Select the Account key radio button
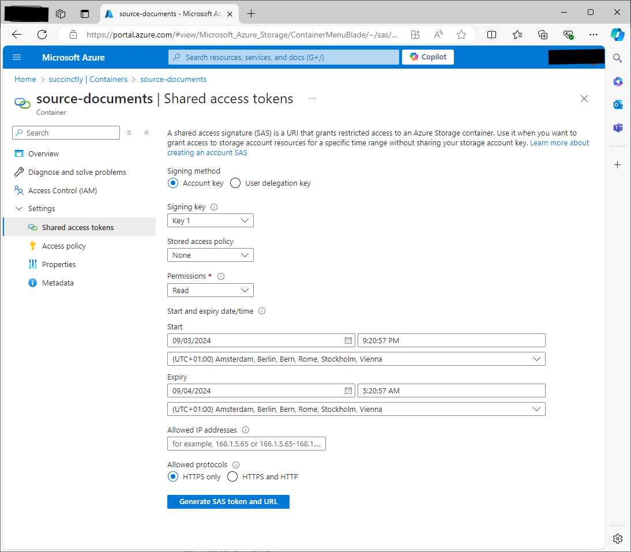Image resolution: width=631 pixels, height=552 pixels. pos(173,183)
